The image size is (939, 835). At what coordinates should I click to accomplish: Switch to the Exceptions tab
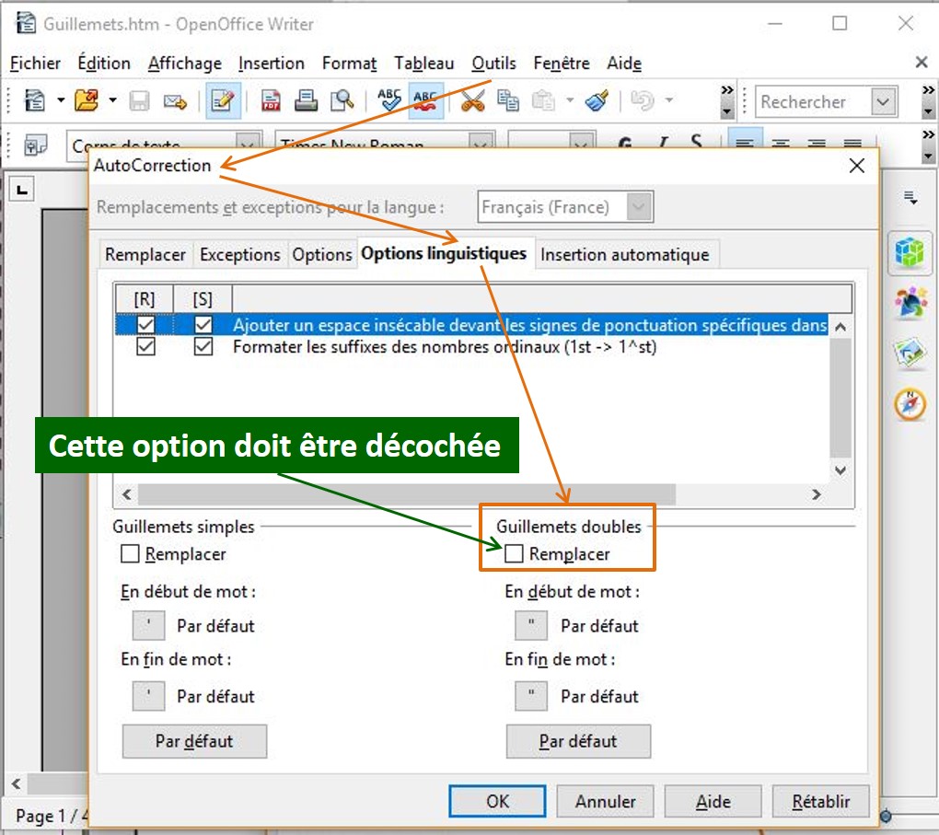[239, 255]
